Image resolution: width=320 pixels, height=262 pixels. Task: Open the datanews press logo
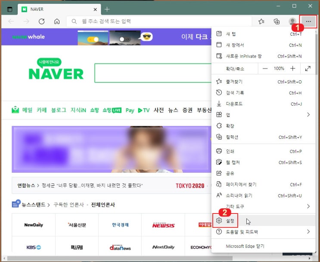[120, 247]
